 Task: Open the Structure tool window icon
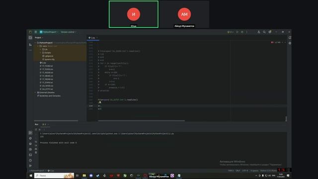coord(30,44)
